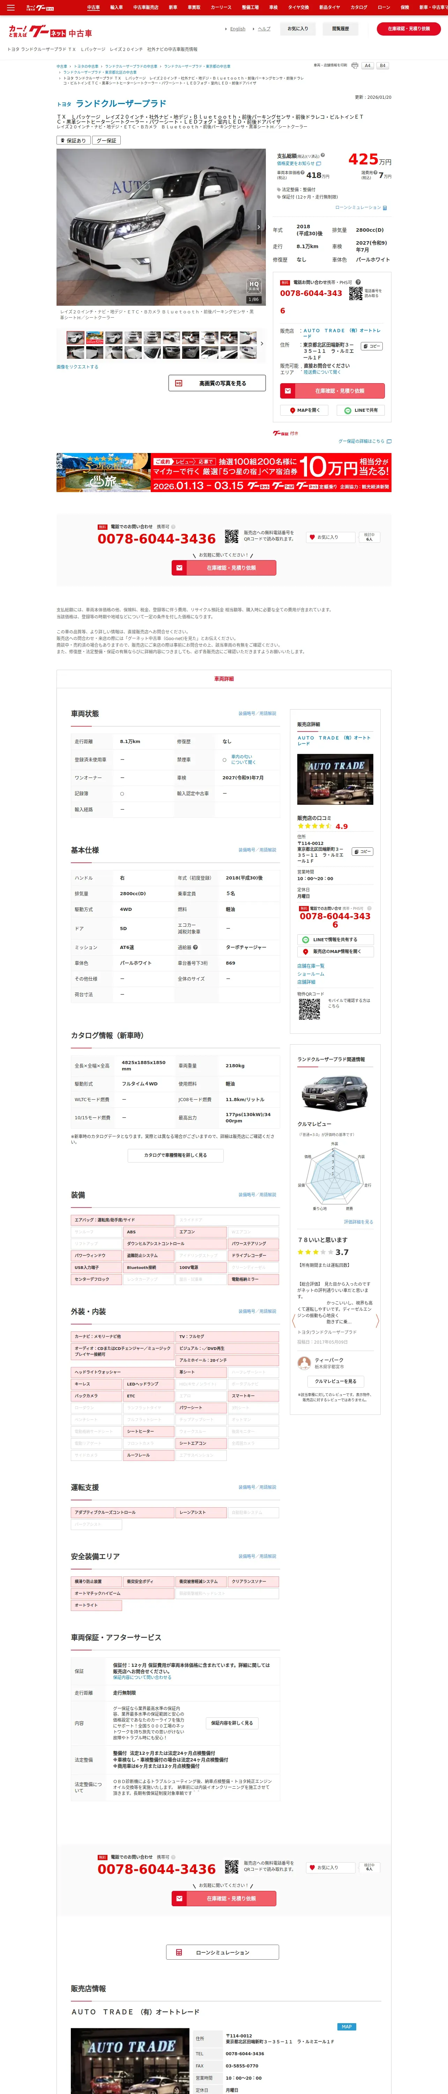This screenshot has width=448, height=2094.
Task: Click LINEで情報を共有する in sidebar
Action: [335, 940]
